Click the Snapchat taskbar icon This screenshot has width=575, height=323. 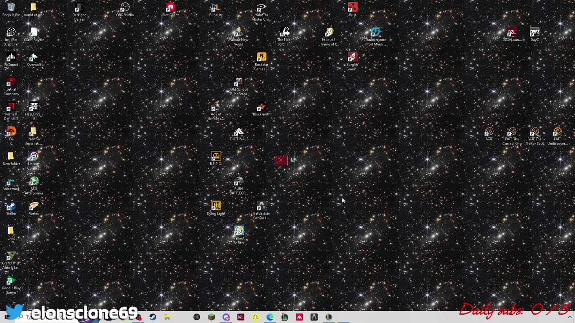coord(255,317)
